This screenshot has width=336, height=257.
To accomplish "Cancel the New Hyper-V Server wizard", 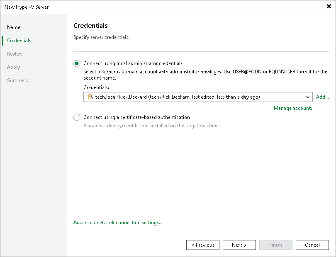I will click(312, 245).
